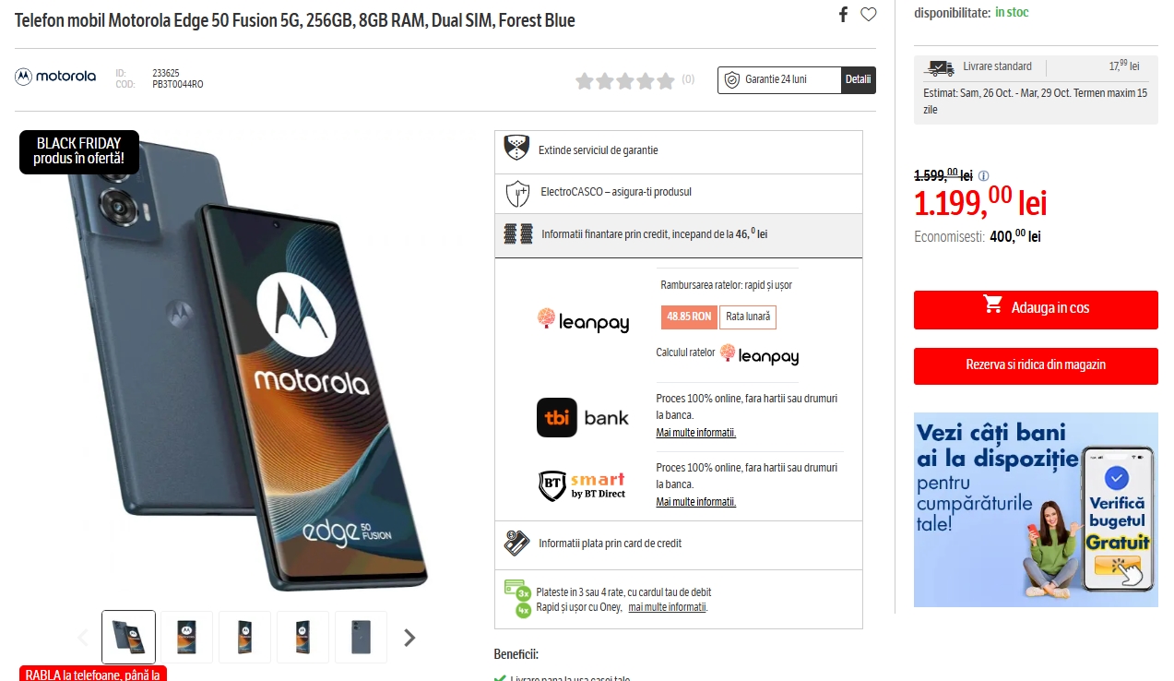Screen dimensions: 1174x681
Task: Click the leanpay logo
Action: (x=583, y=321)
